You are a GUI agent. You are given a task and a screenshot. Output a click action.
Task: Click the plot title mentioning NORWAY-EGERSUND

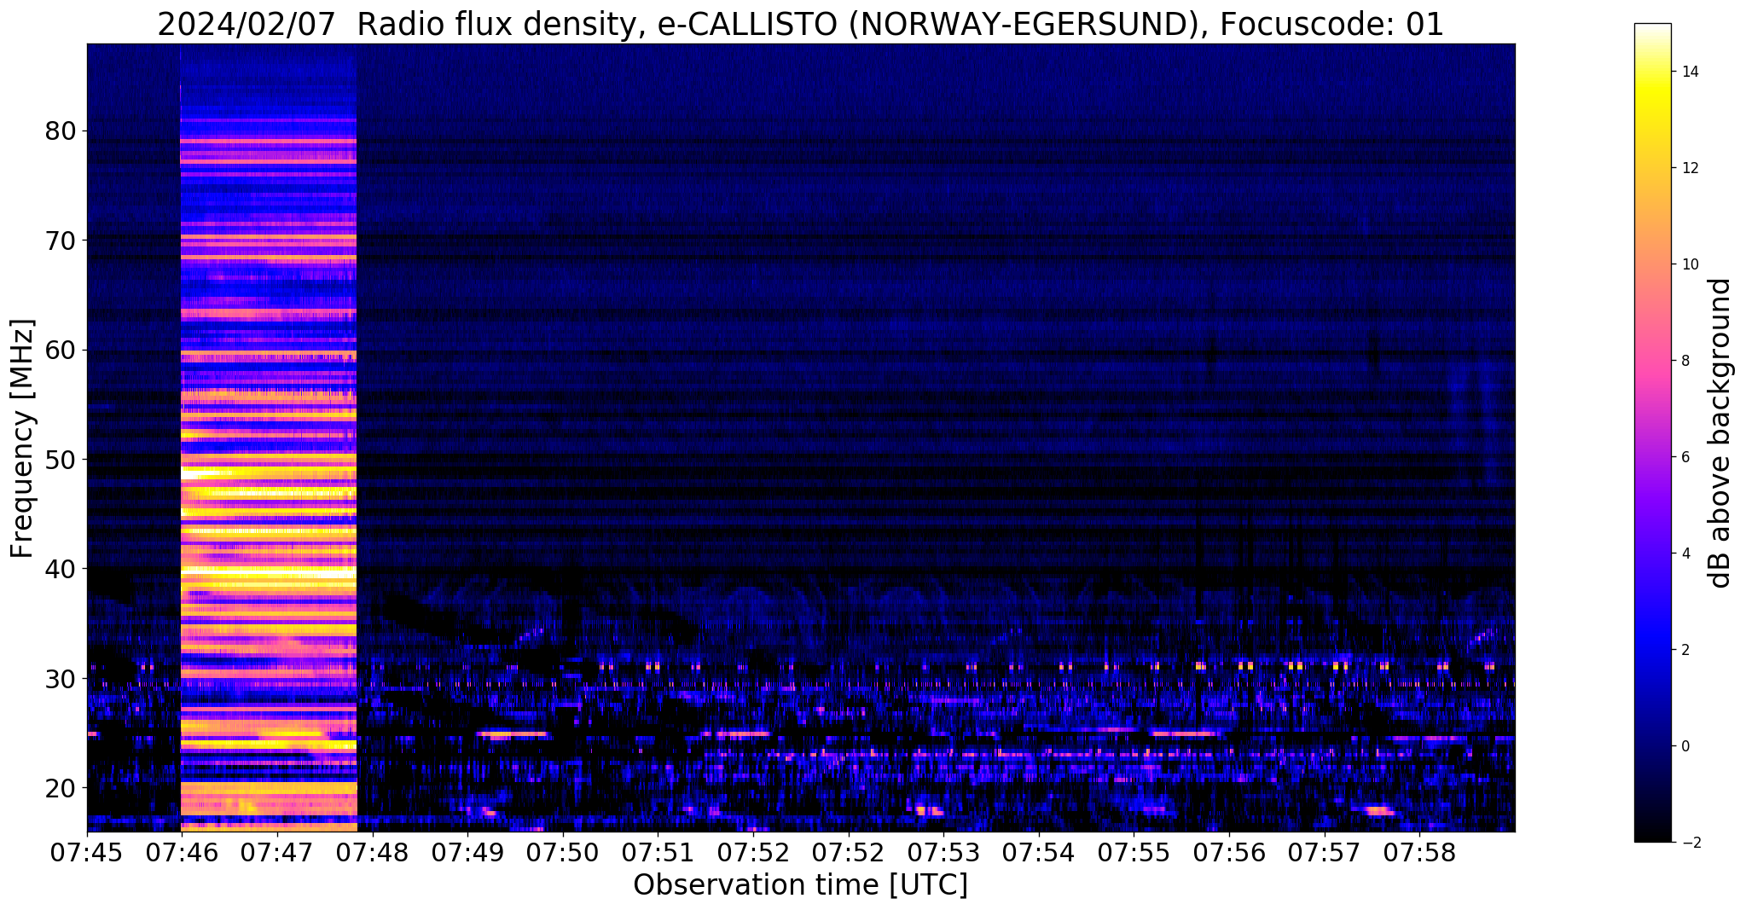[800, 24]
